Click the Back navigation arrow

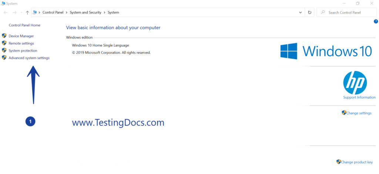(x=6, y=13)
